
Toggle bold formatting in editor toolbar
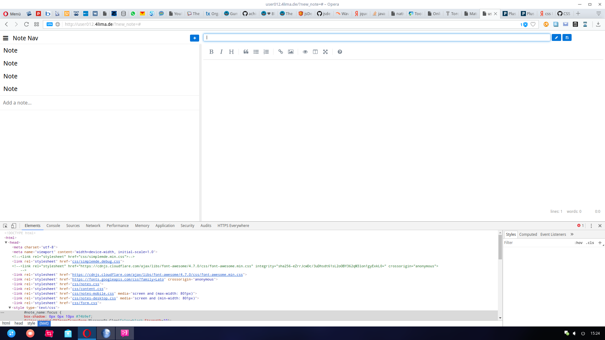211,52
